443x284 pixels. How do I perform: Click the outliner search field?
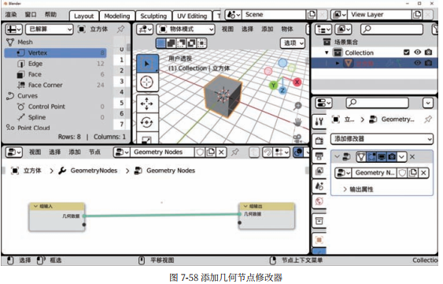pos(391,29)
